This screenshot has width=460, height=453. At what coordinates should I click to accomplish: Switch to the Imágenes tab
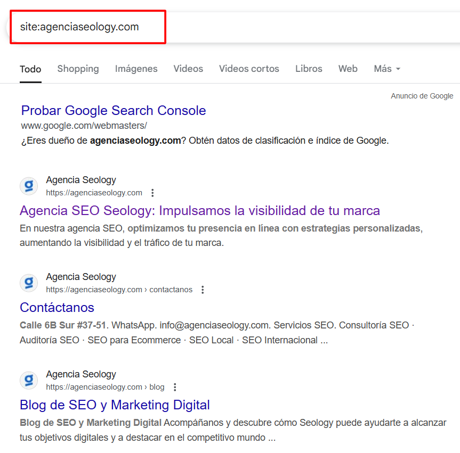(136, 69)
